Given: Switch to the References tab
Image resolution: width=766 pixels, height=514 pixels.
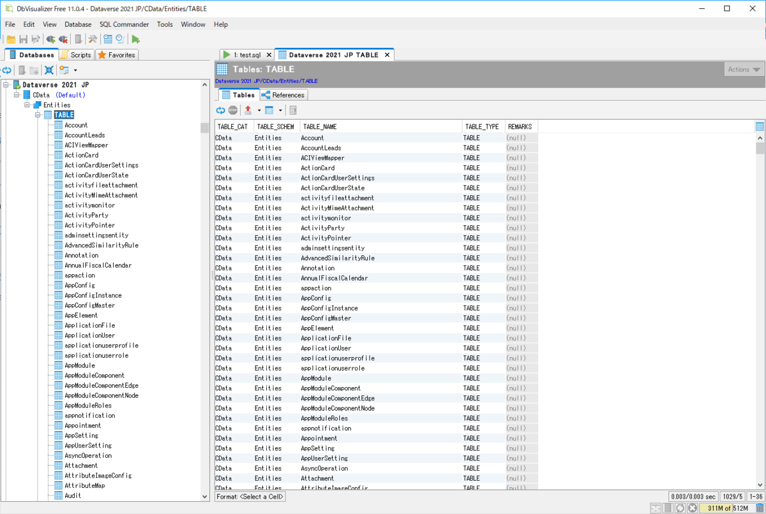Looking at the screenshot, I should pos(283,94).
